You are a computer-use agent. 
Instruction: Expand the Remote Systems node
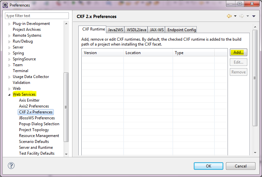(x=10, y=36)
